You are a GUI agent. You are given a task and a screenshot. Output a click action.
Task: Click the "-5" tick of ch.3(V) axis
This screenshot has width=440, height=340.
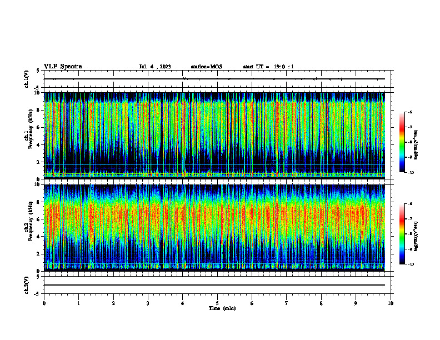tap(37, 294)
